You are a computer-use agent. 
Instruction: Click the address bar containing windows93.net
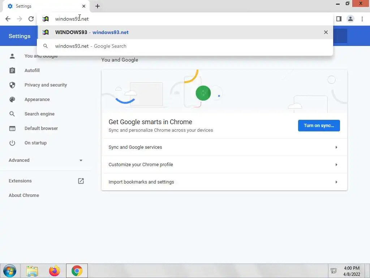click(x=185, y=19)
